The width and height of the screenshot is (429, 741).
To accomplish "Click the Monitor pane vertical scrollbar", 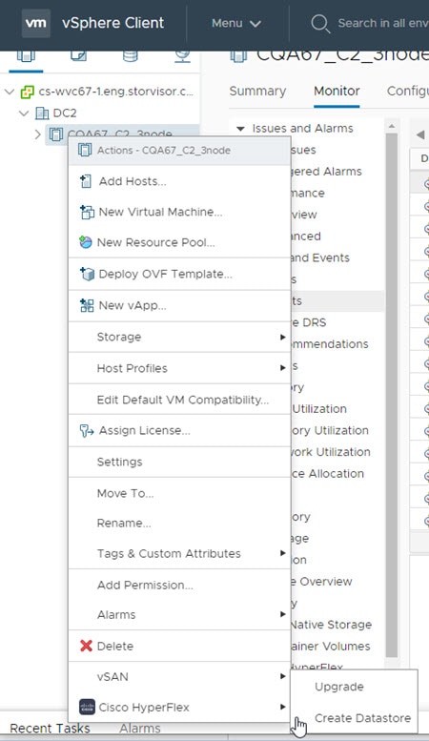I will tap(391, 395).
